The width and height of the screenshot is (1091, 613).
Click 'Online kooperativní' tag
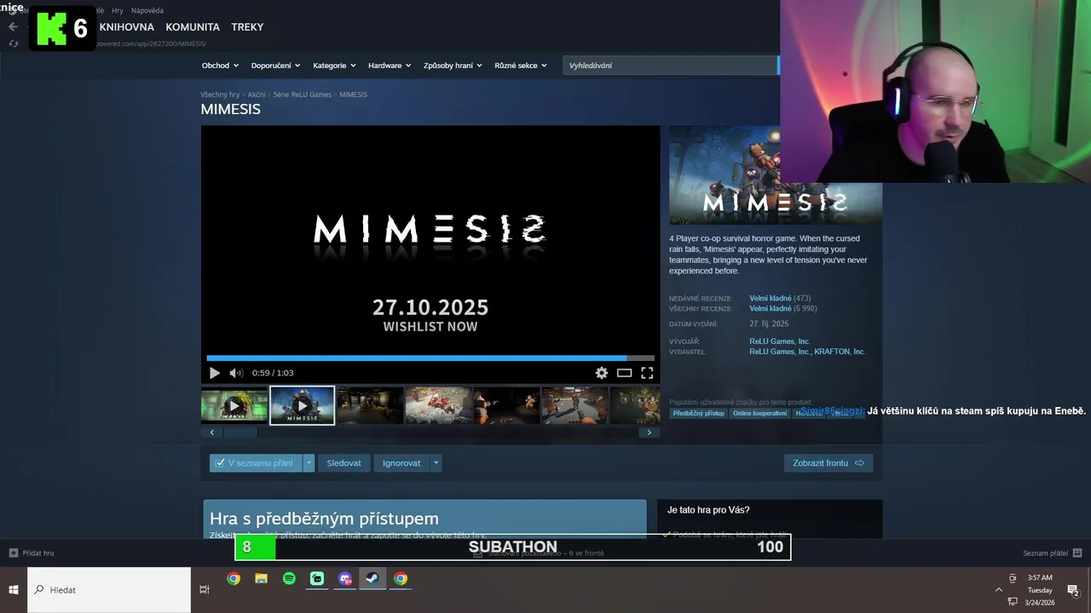(759, 413)
